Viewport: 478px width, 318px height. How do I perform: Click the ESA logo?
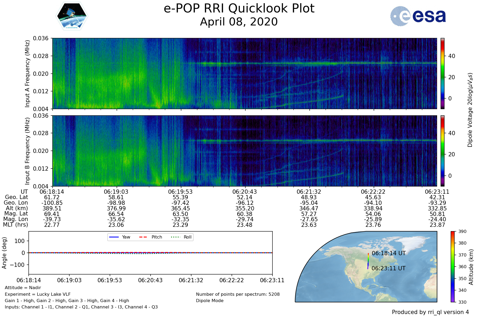pyautogui.click(x=418, y=16)
